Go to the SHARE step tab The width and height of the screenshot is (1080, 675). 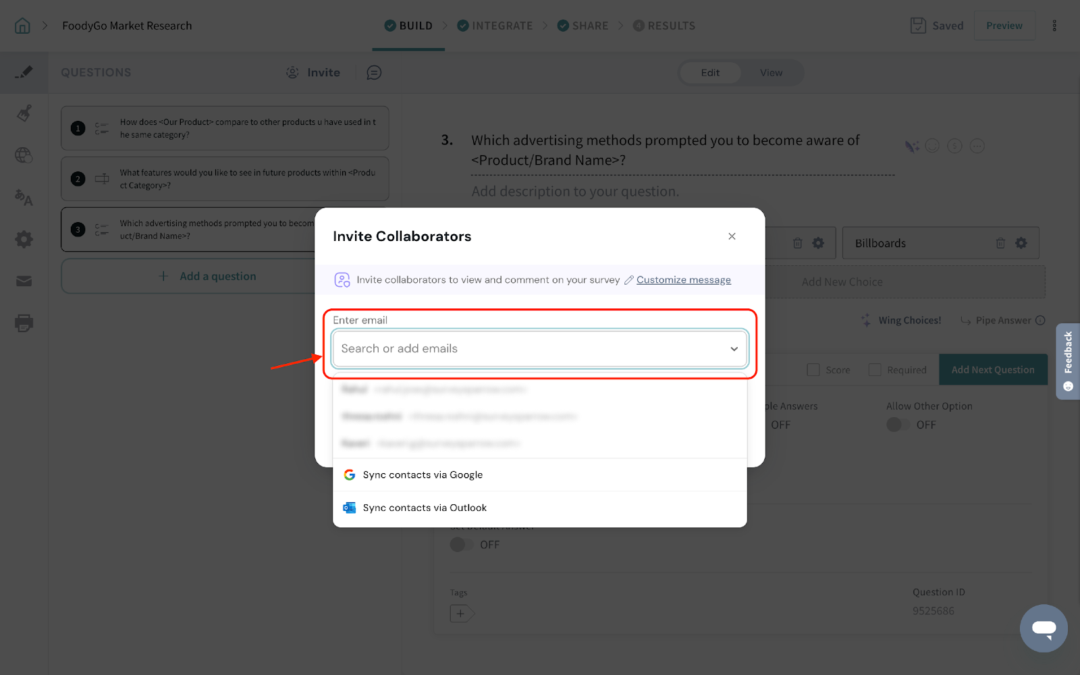[x=583, y=26]
